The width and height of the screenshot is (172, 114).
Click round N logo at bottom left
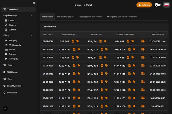point(6,109)
